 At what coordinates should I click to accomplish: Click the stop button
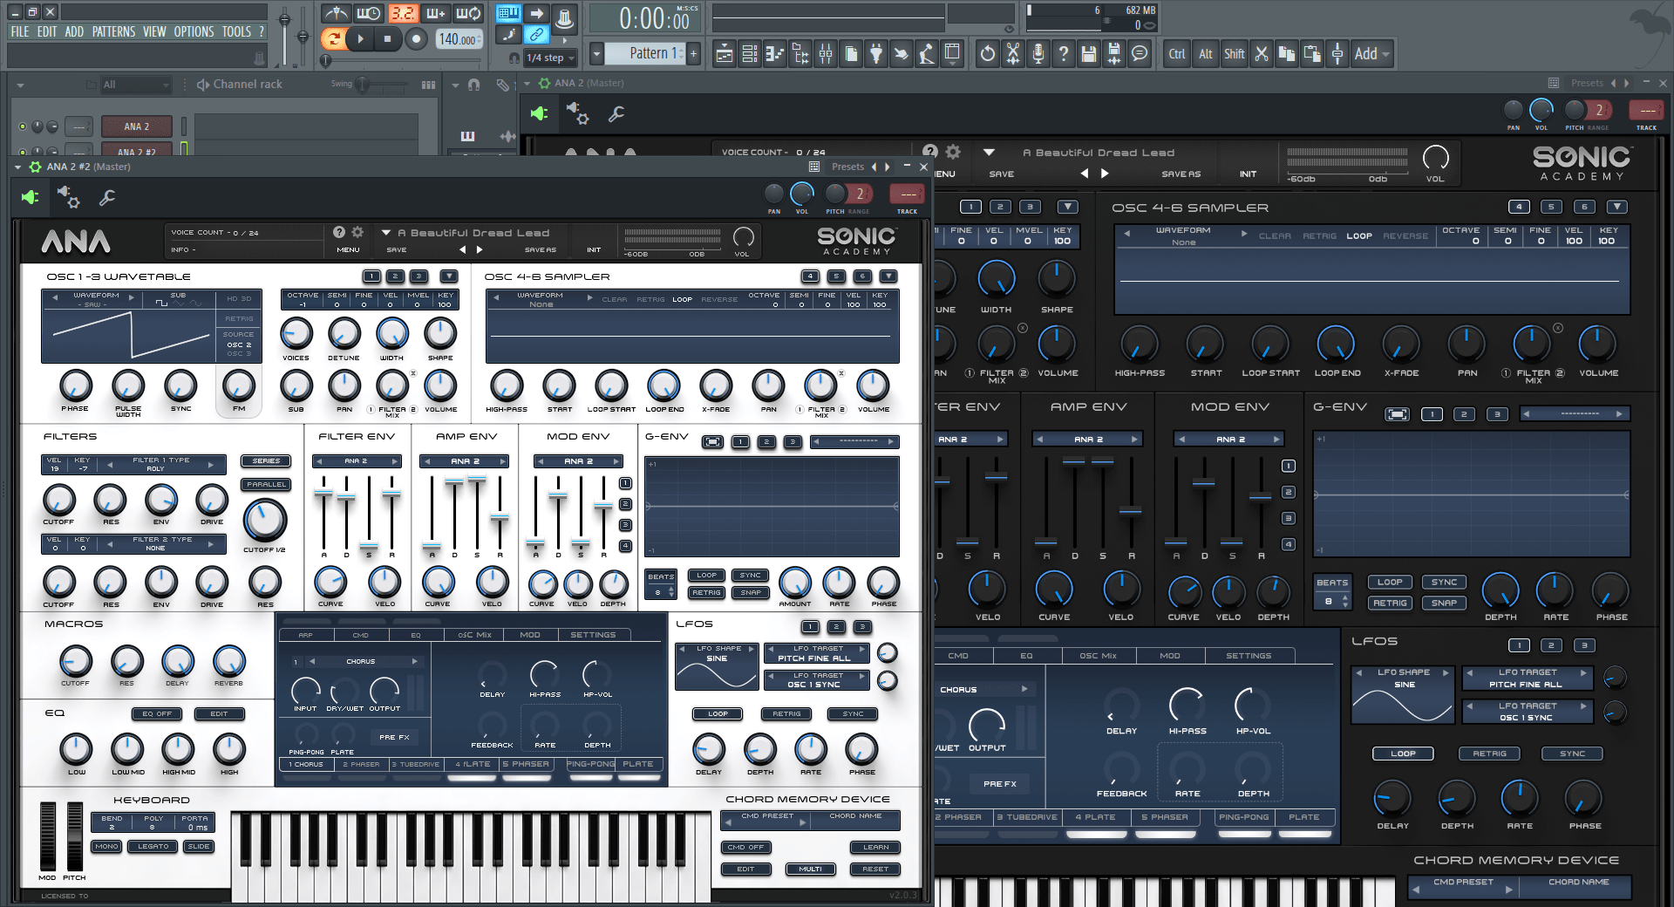388,38
